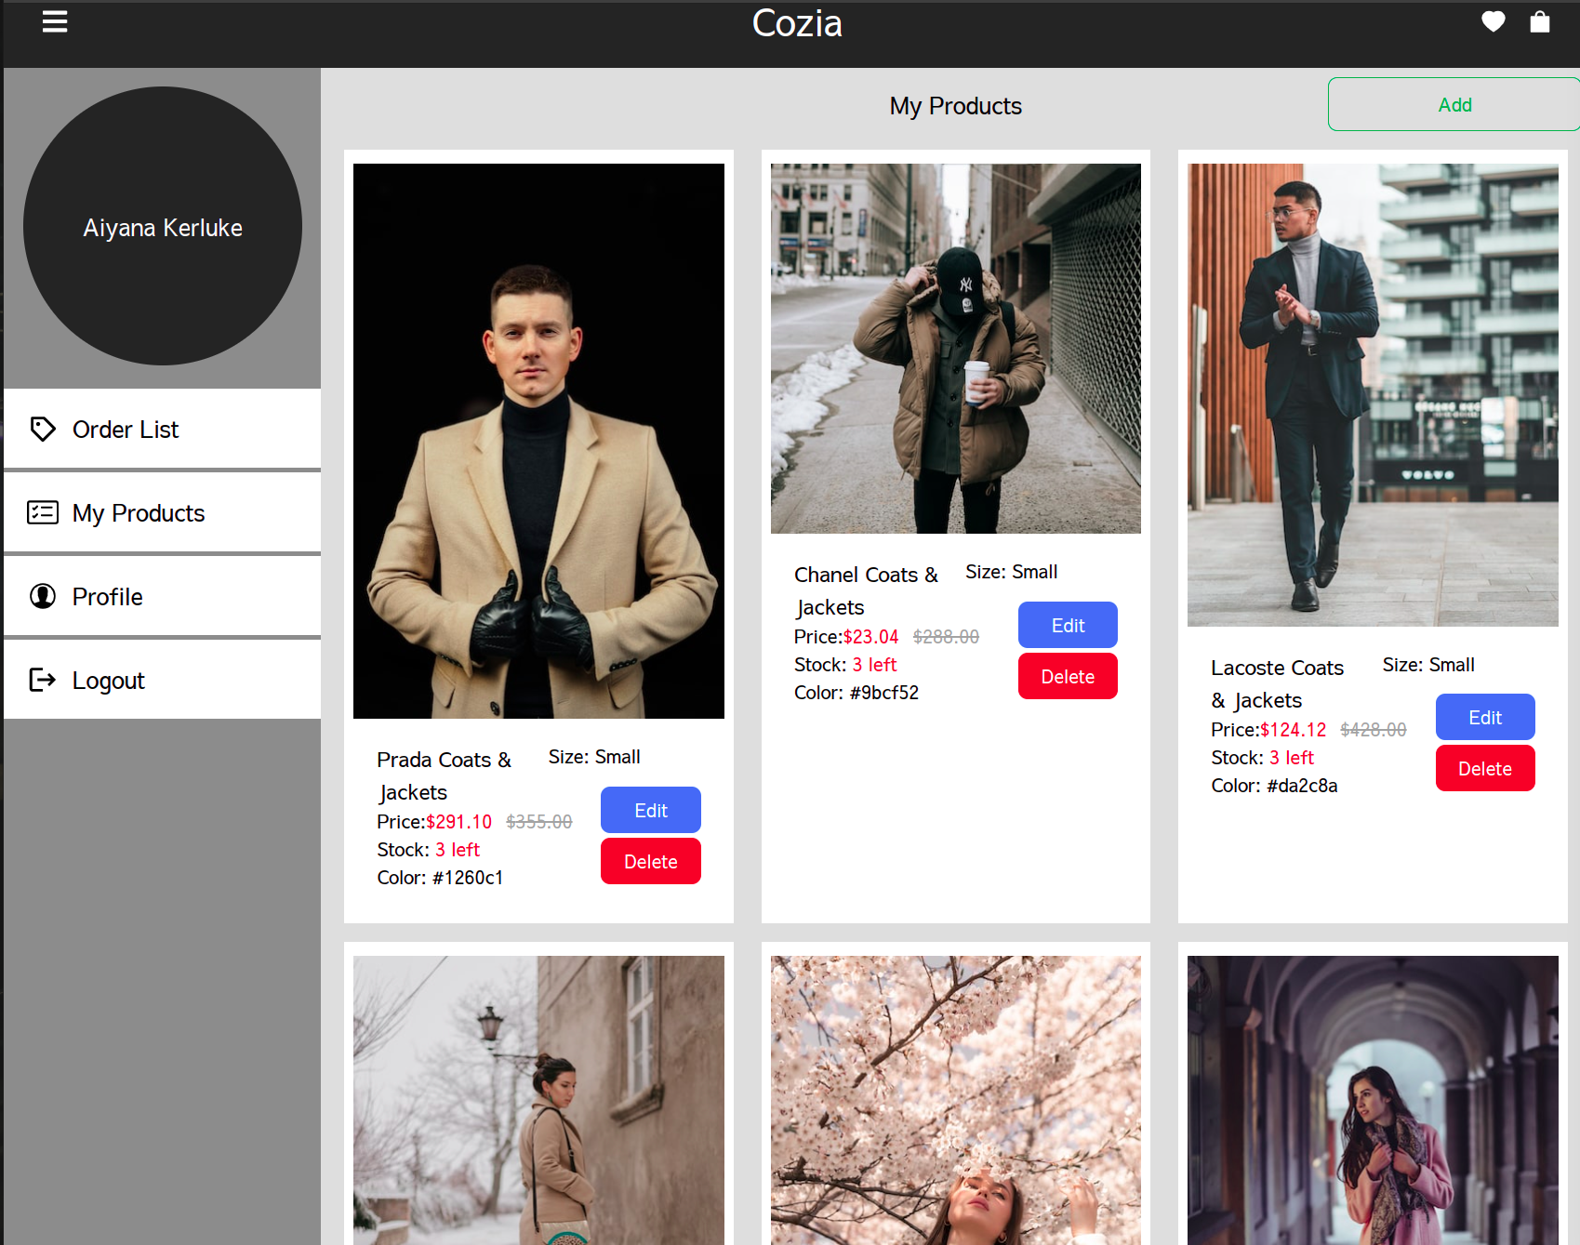
Task: Open the shopping bag cart icon
Action: 1540,21
